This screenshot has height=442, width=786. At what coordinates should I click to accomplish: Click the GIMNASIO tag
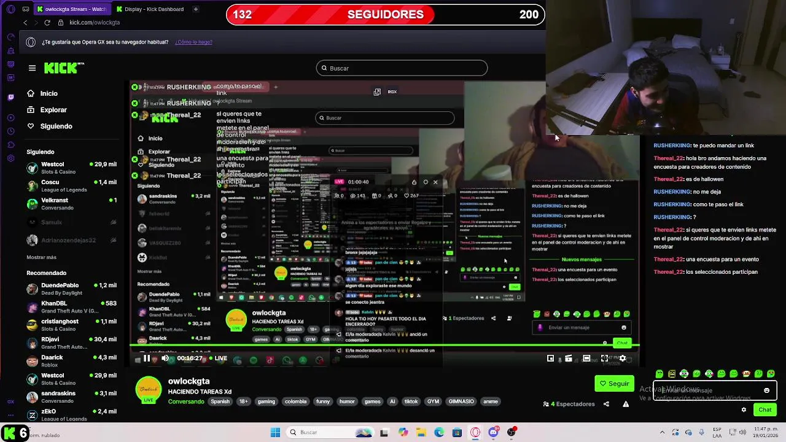point(461,401)
